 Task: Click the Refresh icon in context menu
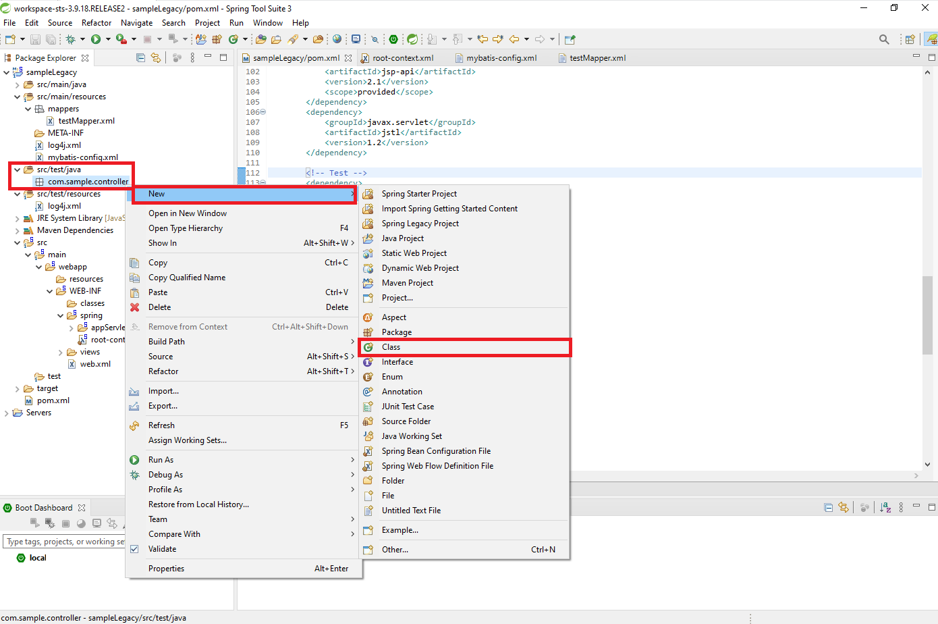coord(135,425)
